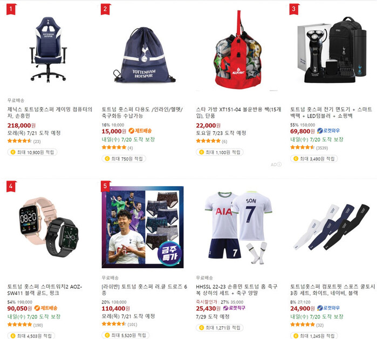Click 로켓직구 badge on the jersey item
The width and height of the screenshot is (377, 339).
(234, 308)
